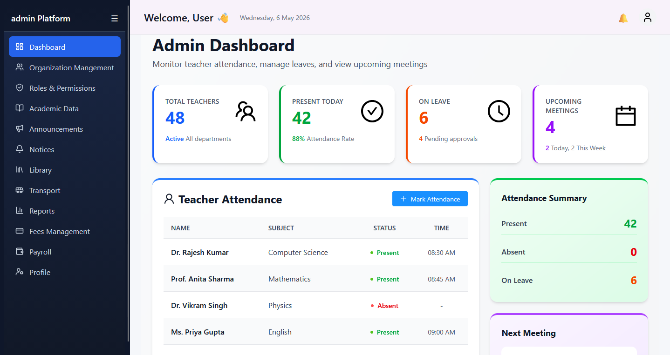Open Notices from the sidebar
Image resolution: width=670 pixels, height=355 pixels.
(x=65, y=149)
